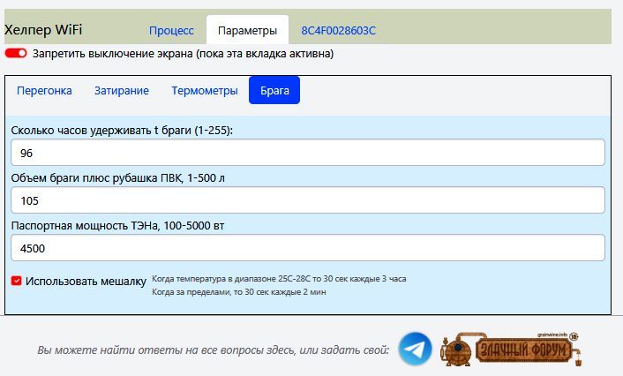This screenshot has width=623, height=376.
Task: Click the label Сколько часов удерживать t браги
Action: (122, 131)
